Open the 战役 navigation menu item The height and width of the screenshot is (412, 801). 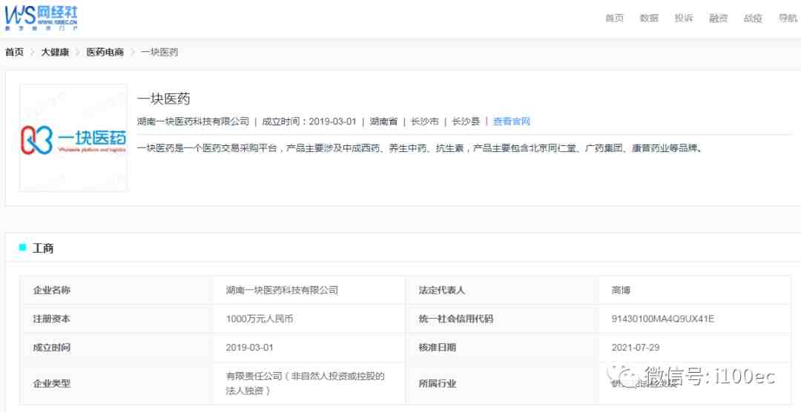[753, 19]
